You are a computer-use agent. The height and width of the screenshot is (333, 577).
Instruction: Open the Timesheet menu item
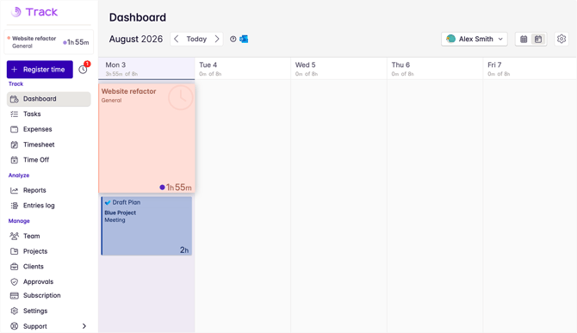tap(48, 145)
